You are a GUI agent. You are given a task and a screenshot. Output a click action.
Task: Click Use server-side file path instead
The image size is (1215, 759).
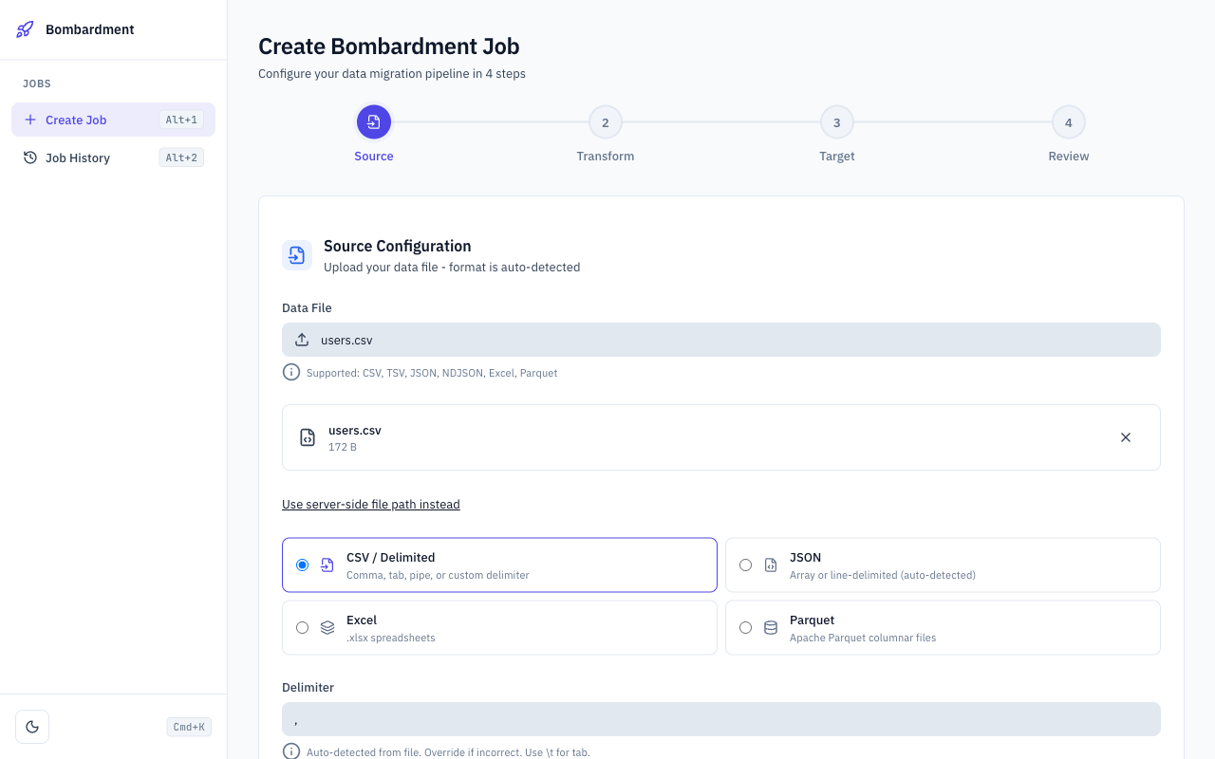coord(370,504)
